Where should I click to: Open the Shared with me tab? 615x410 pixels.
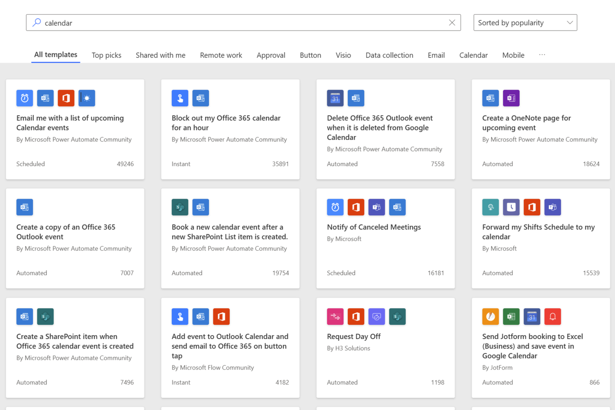[x=160, y=55]
